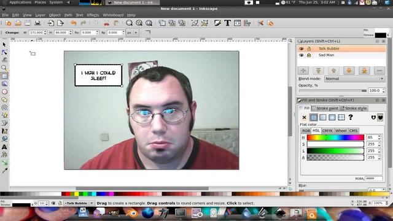Click the Group objects toolbar icon
The width and height of the screenshot is (393, 221).
[195, 23]
